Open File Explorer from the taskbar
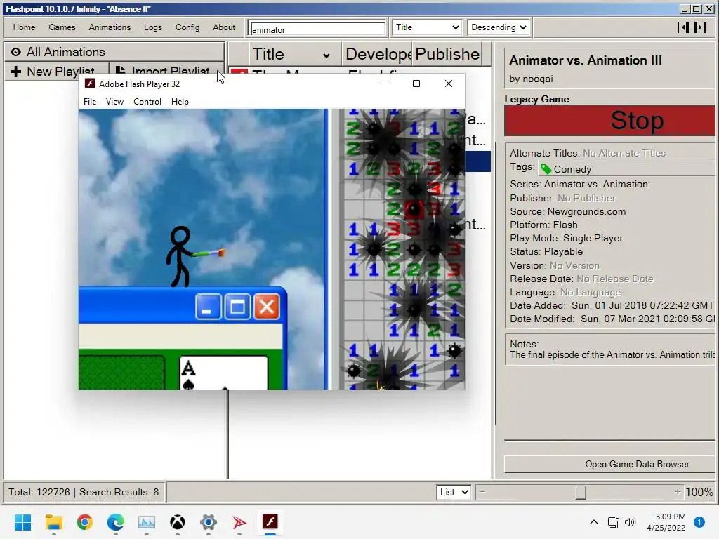The image size is (719, 539). (53, 522)
